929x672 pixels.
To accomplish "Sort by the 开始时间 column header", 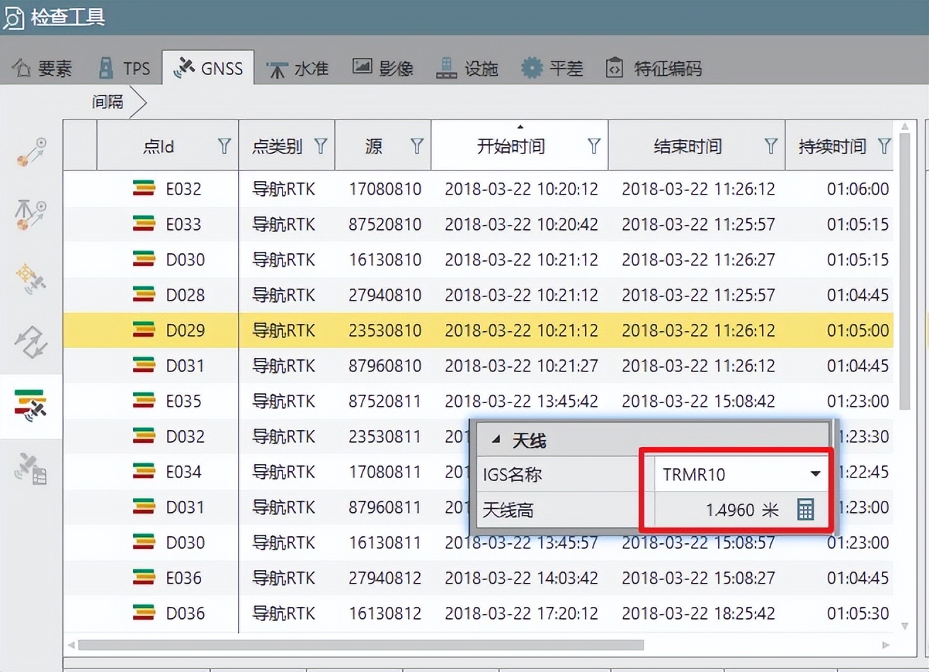I will coord(511,146).
